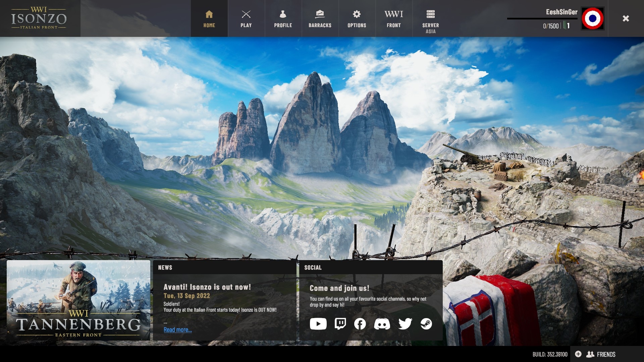The width and height of the screenshot is (644, 362).
Task: Click the EeshSinGer player name
Action: click(x=561, y=12)
